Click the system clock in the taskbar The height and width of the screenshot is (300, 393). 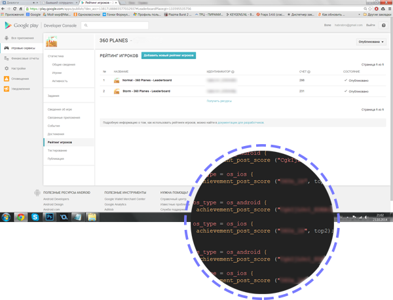coord(380,217)
